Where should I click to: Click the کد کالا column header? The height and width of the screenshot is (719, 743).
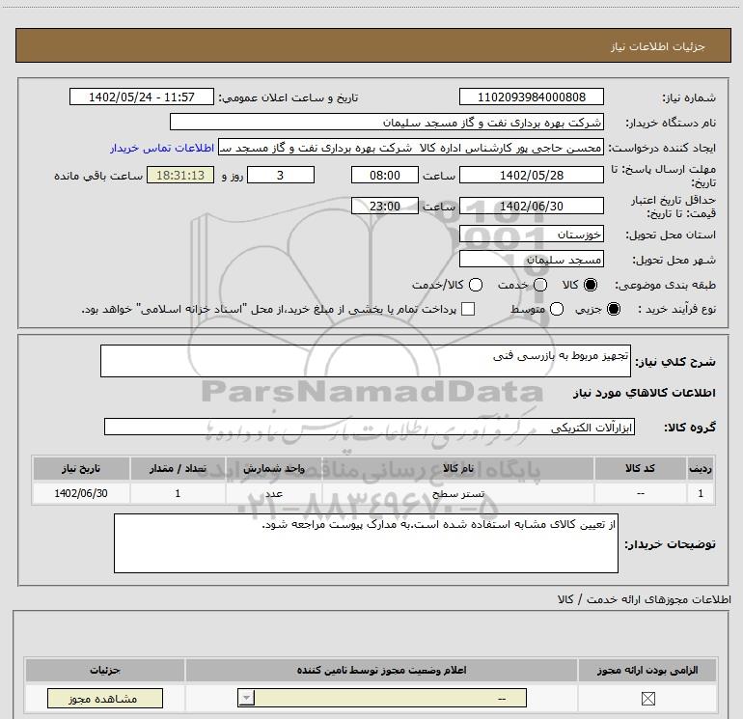click(640, 468)
